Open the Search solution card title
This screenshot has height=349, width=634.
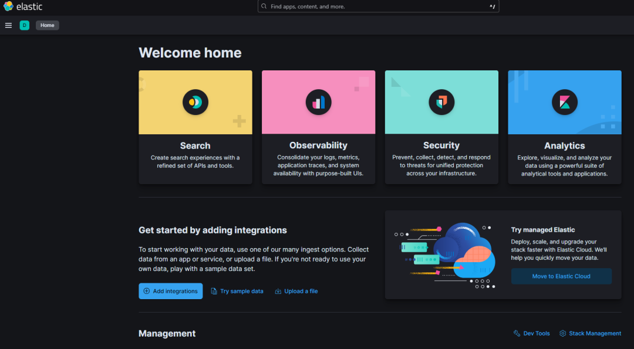(195, 145)
